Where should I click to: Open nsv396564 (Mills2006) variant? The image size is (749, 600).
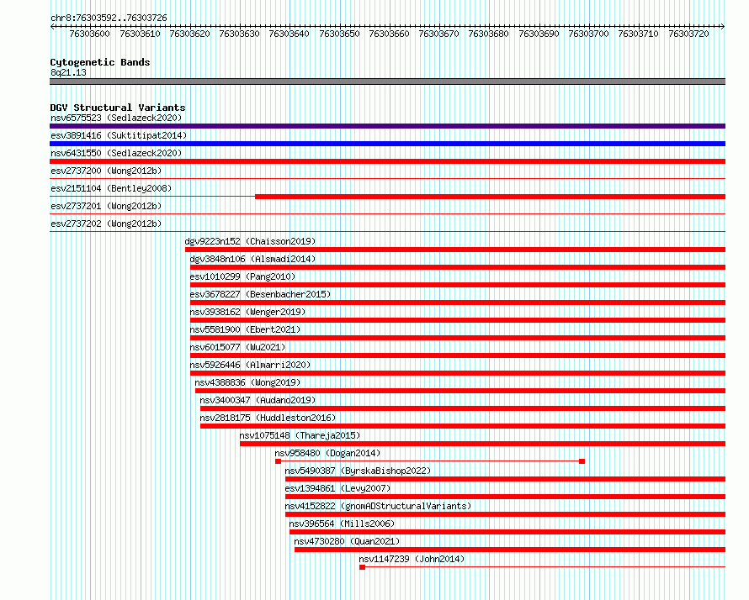coord(342,524)
